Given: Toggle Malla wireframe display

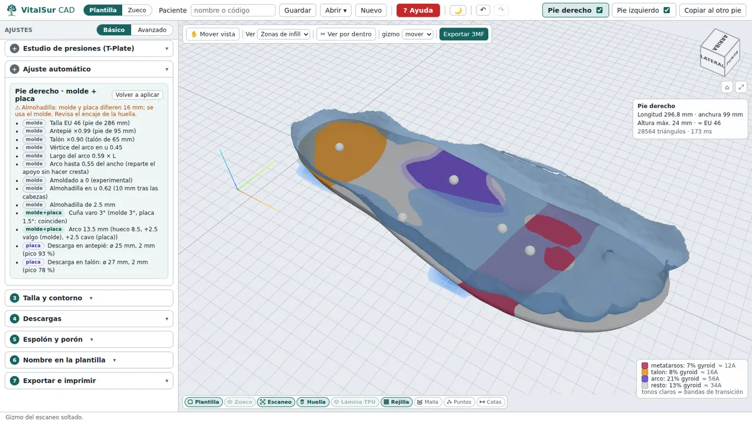Looking at the screenshot, I should pyautogui.click(x=428, y=402).
